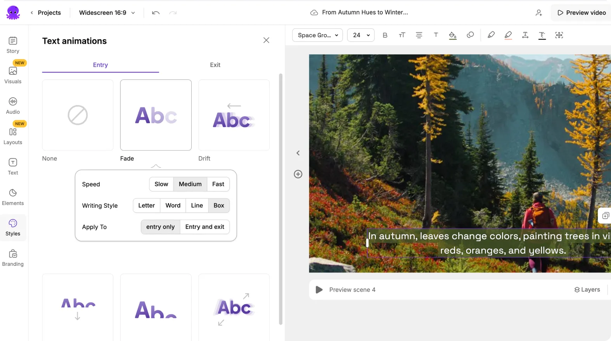The height and width of the screenshot is (341, 611).
Task: Open the font size 24 dropdown
Action: (361, 35)
